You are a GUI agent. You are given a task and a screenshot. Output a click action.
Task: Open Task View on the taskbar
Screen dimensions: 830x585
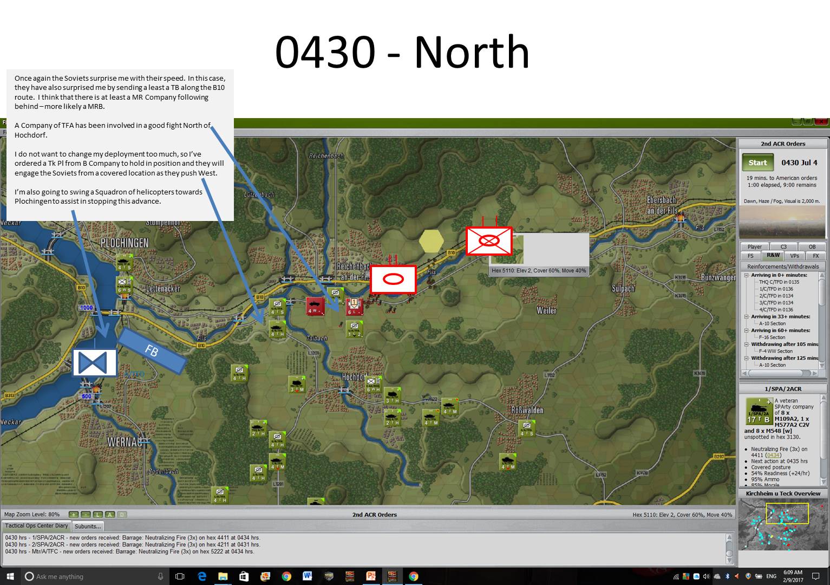click(180, 576)
